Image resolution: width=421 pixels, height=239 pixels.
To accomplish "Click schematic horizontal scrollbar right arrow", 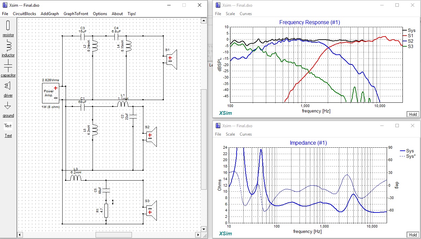I will point(199,235).
